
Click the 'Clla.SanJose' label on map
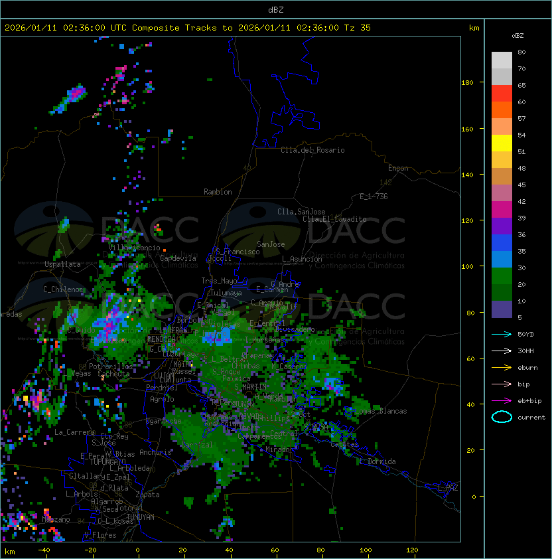[301, 212]
